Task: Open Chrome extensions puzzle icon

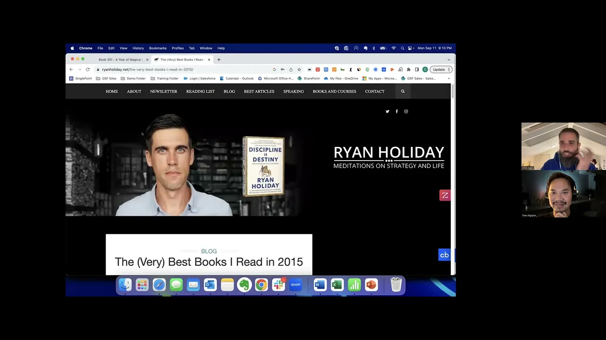Action: click(x=409, y=69)
